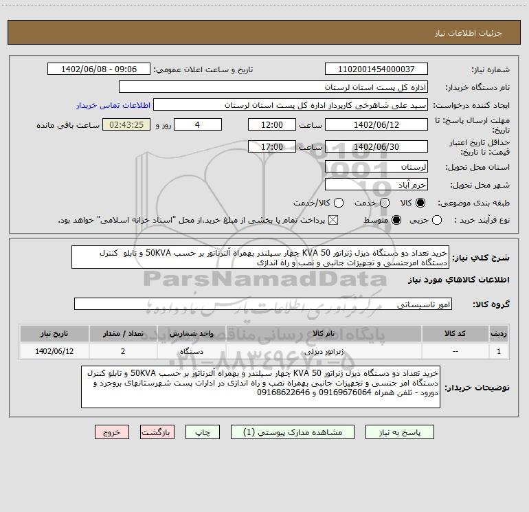Select the جزیی purchase type radio
Screen dimensions: 529x512
437,220
